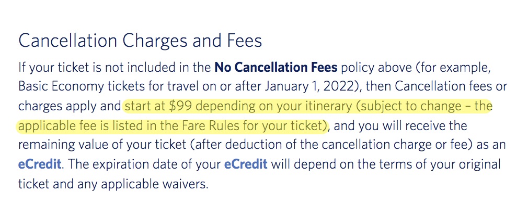The height and width of the screenshot is (204, 528).
Task: Click the 'remaining value of your ticket' phrase
Action: (102, 145)
